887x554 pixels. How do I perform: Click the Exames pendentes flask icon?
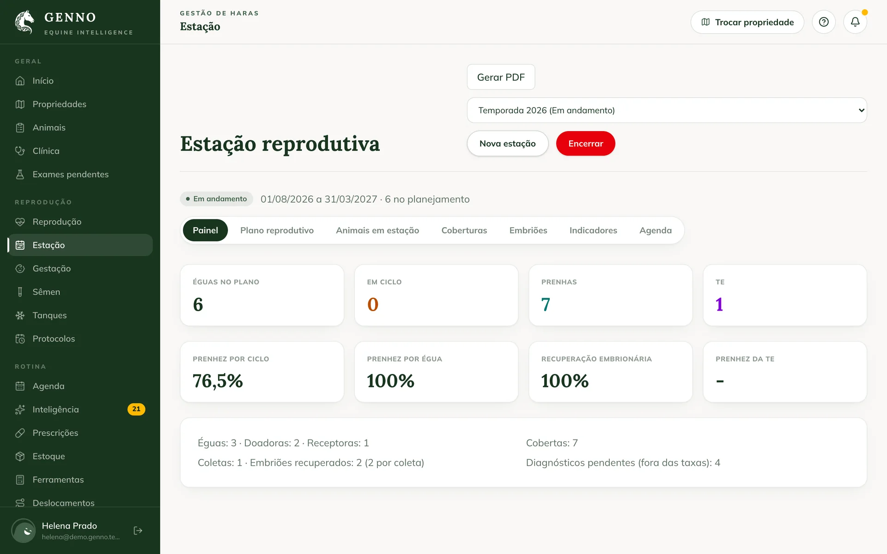click(x=20, y=175)
